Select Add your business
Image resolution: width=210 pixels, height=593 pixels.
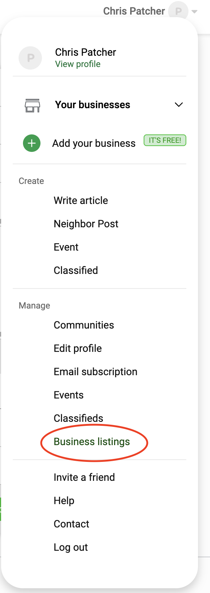pos(94,144)
